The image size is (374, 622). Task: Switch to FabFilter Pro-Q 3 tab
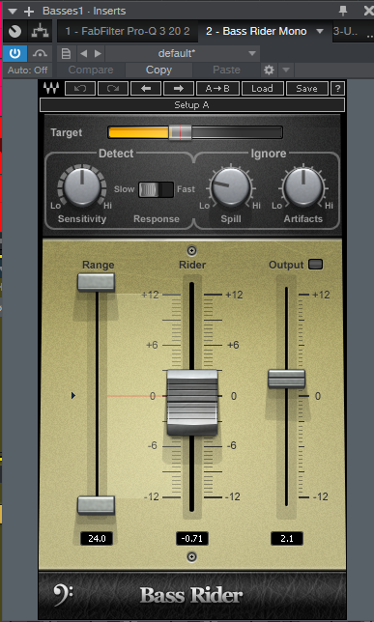[x=128, y=31]
